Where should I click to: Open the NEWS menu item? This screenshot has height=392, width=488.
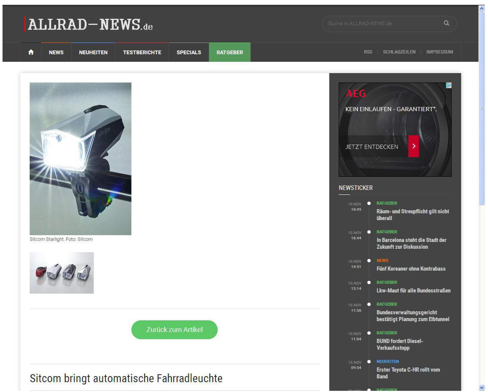(x=56, y=52)
